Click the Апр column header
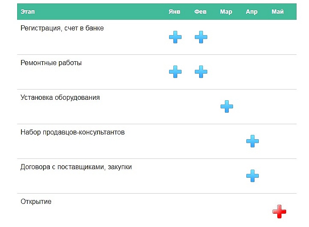Viewport: 309px width, 227px height. tap(251, 12)
